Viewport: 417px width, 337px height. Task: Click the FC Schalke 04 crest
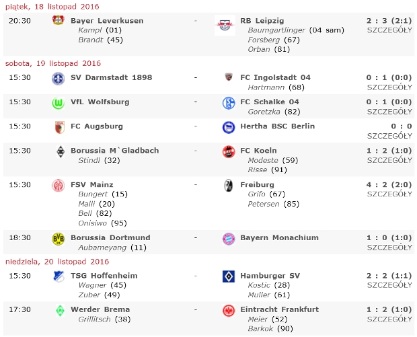tap(228, 102)
